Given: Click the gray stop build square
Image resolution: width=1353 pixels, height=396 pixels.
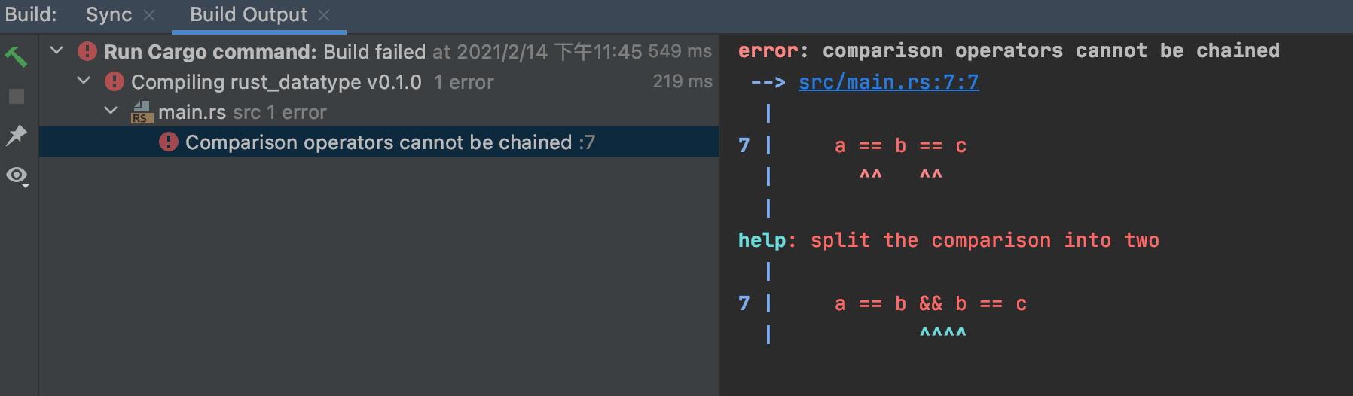Looking at the screenshot, I should point(17,96).
